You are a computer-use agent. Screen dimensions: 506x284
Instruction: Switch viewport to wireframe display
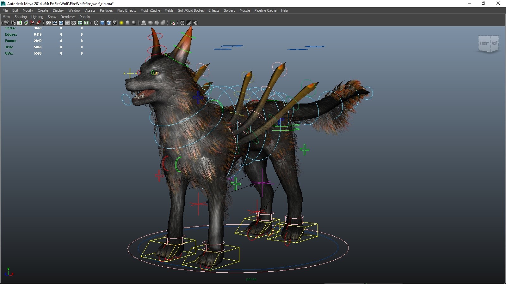coord(96,23)
